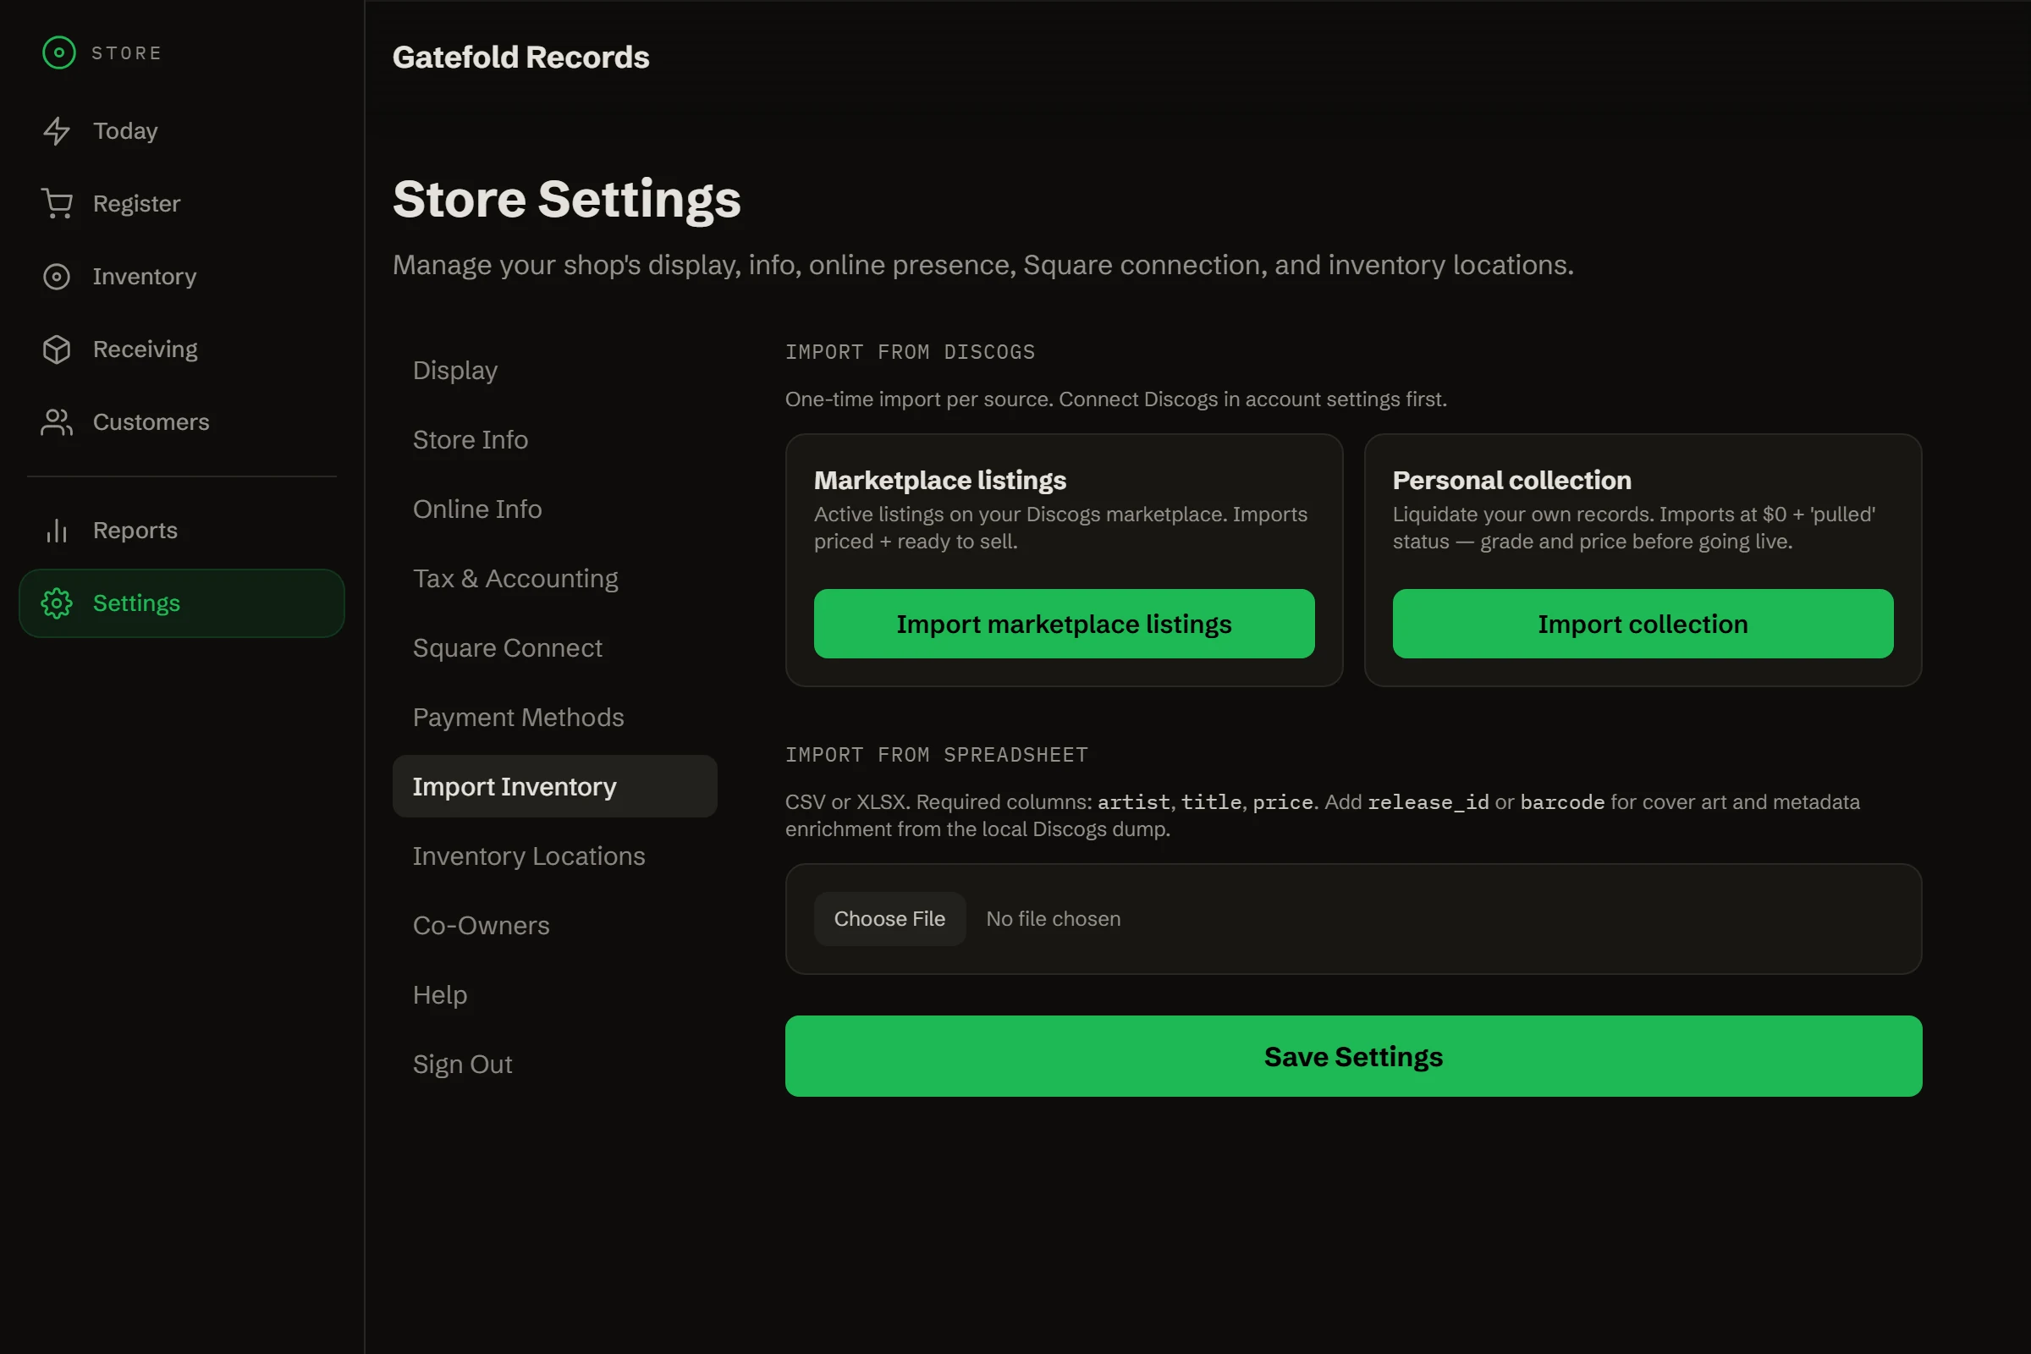
Task: Click Import marketplace listings button
Action: (x=1064, y=624)
